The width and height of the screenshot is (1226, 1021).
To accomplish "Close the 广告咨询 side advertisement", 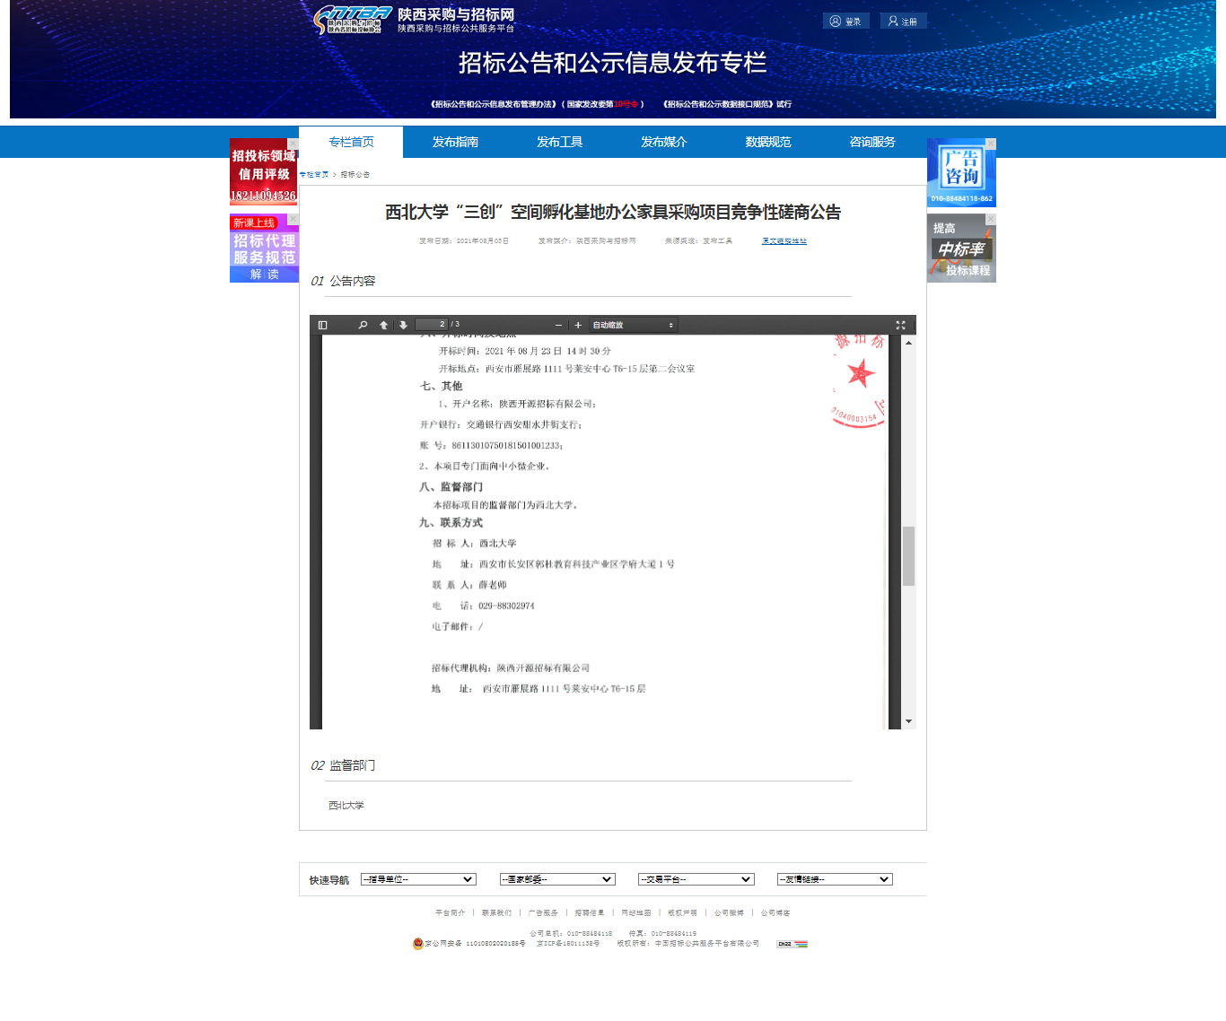I will [991, 144].
